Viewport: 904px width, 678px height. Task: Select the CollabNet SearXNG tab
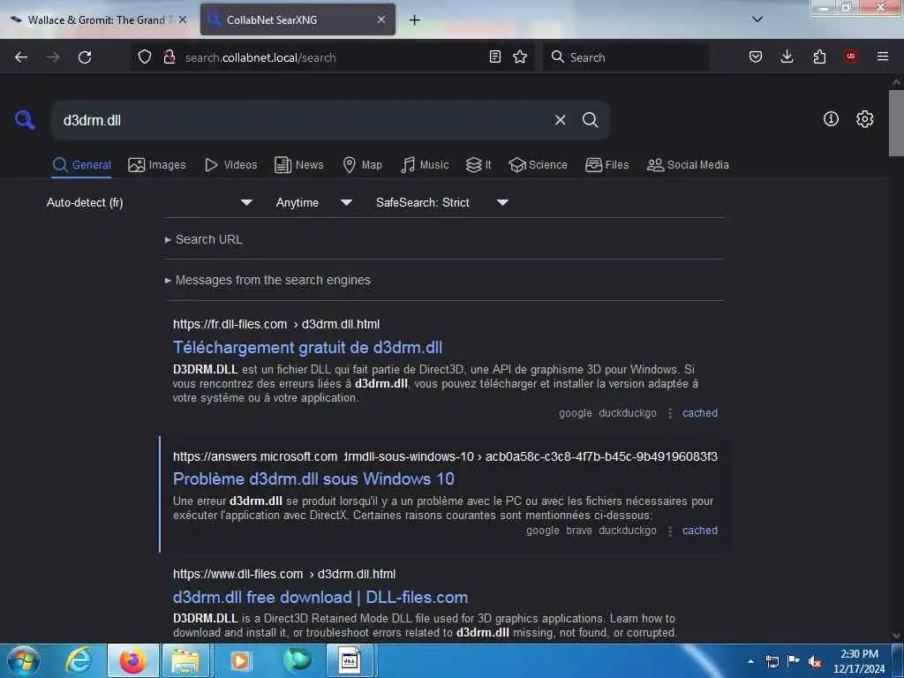click(x=298, y=20)
